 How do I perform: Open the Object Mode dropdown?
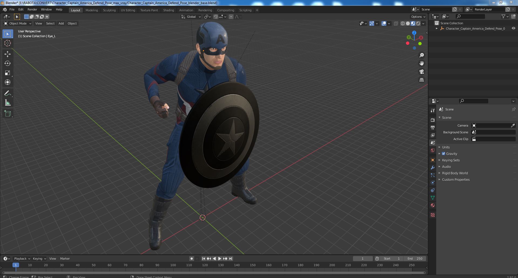18,23
